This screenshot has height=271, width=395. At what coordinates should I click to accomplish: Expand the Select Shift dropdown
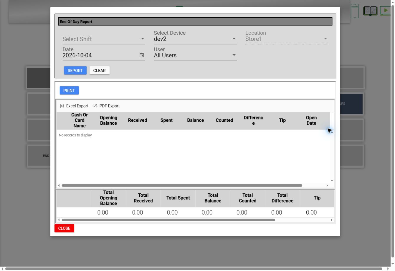tap(104, 39)
